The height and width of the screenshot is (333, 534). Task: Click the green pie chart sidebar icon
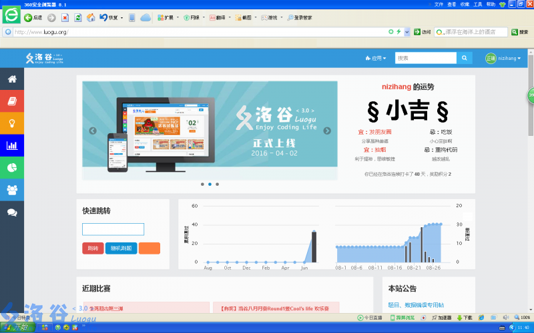pos(12,167)
